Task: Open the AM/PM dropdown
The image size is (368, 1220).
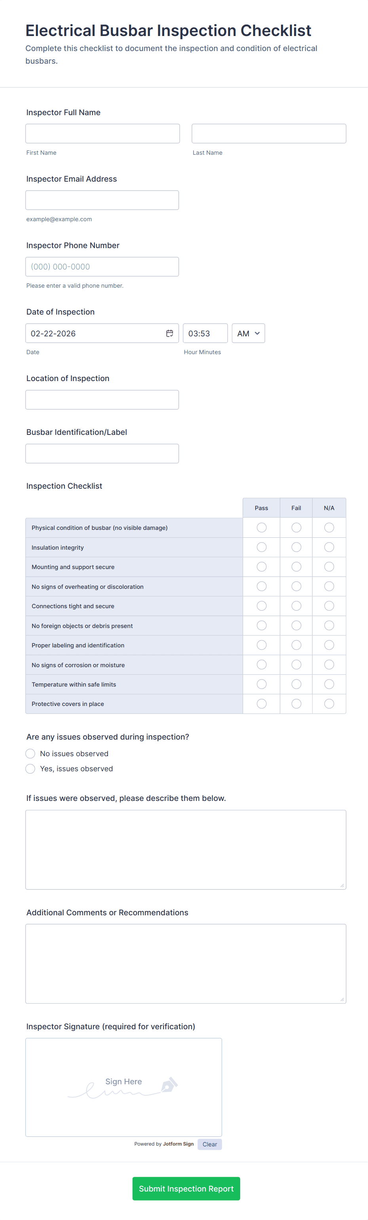Action: coord(248,334)
